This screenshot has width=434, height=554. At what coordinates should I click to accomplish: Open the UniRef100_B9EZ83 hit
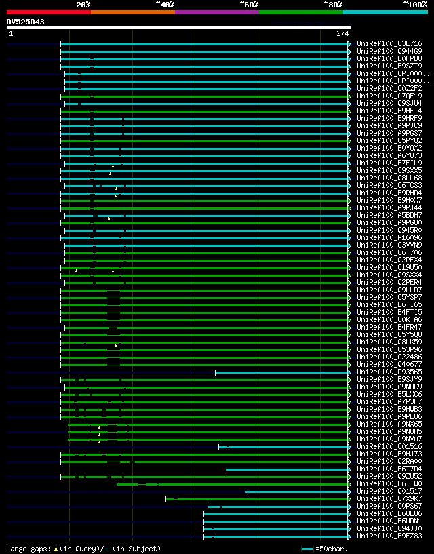[x=389, y=536]
